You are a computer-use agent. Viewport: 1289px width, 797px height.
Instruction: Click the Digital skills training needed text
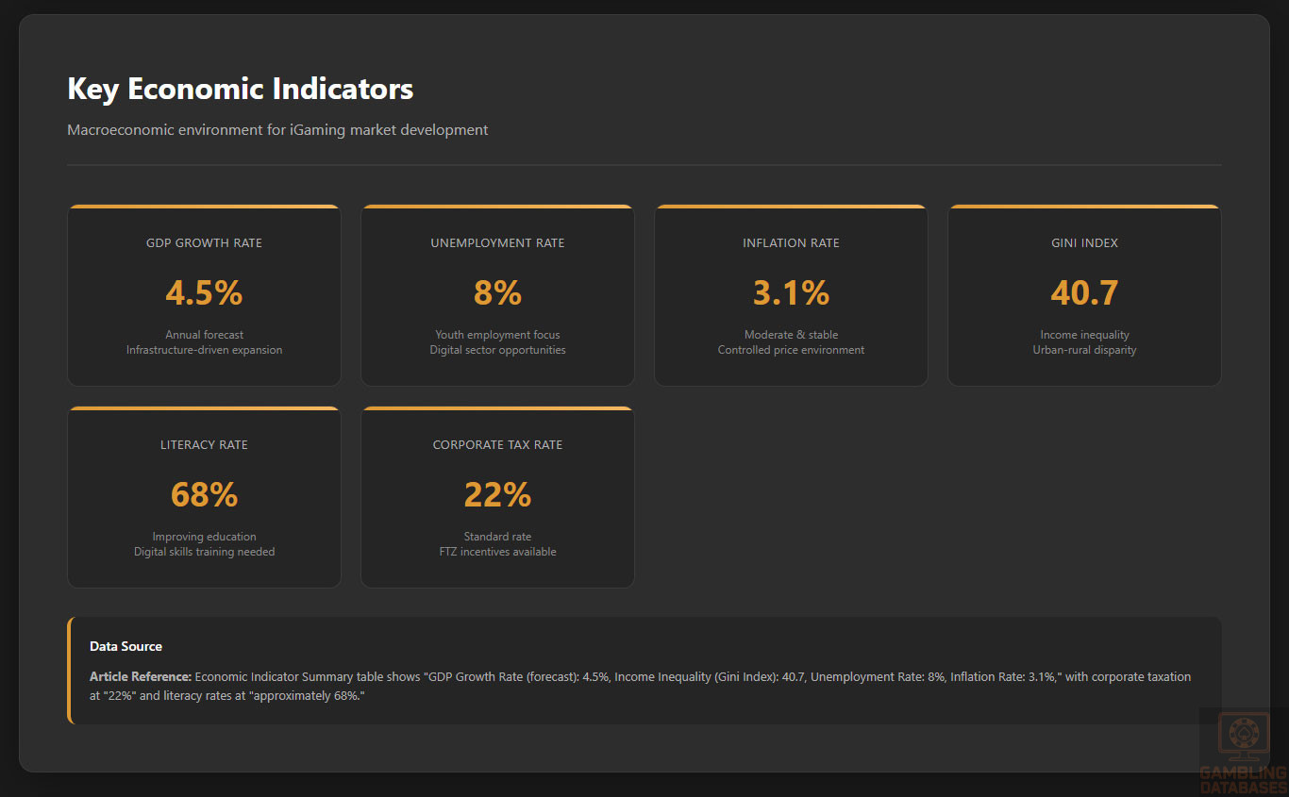(x=204, y=552)
